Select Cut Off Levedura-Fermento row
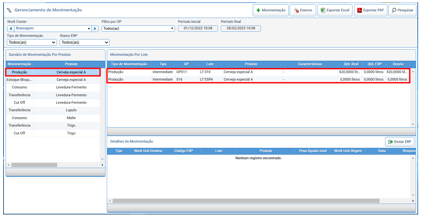Viewport: 421px width, 217px height. [53, 102]
